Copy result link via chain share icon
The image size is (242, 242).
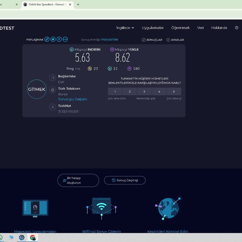click(47, 39)
